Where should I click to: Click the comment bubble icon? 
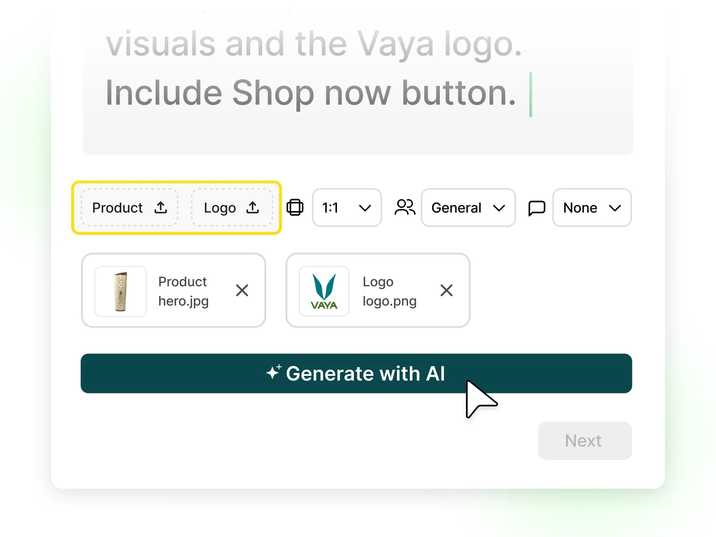(536, 208)
